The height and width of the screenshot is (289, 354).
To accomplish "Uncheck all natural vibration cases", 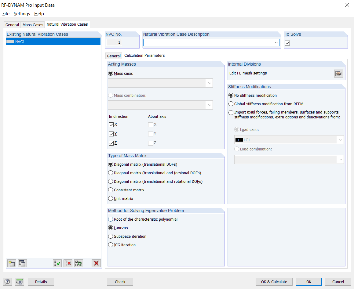I will point(68,263).
